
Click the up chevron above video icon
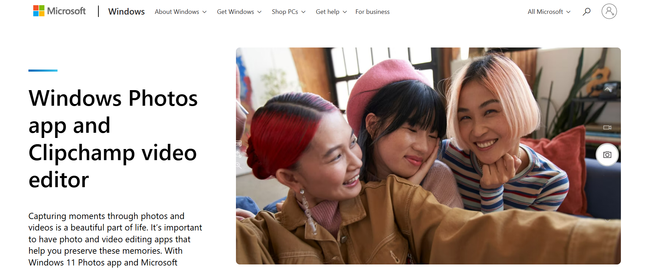(x=607, y=89)
